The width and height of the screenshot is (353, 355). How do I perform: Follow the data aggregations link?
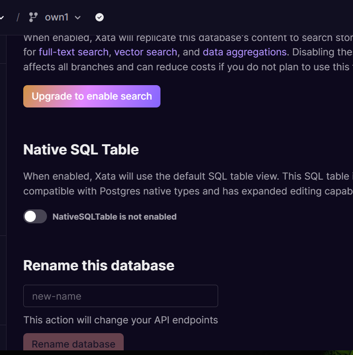tap(244, 52)
